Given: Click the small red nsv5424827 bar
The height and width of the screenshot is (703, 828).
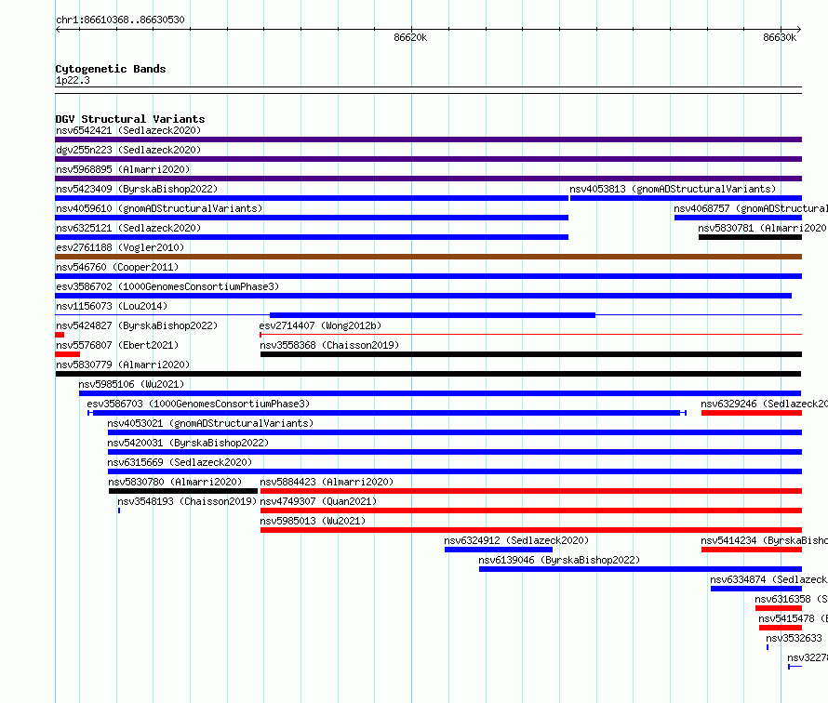Looking at the screenshot, I should coord(60,335).
